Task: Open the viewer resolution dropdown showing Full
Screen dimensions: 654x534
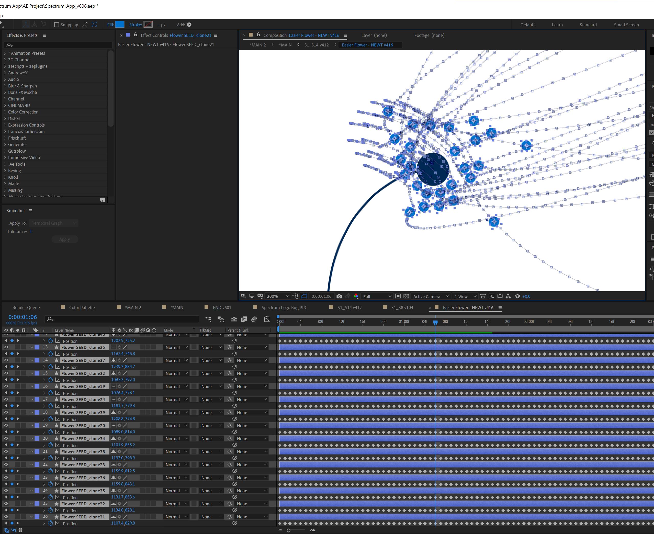Action: pyautogui.click(x=377, y=296)
